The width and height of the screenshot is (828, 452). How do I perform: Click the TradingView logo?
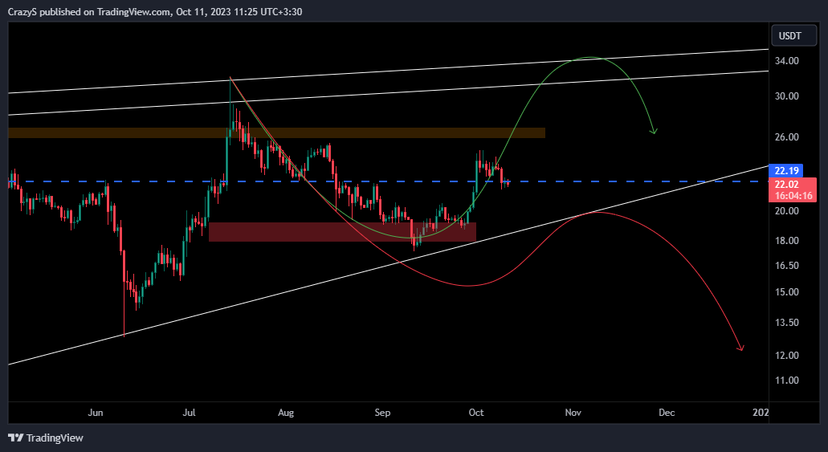[x=46, y=438]
